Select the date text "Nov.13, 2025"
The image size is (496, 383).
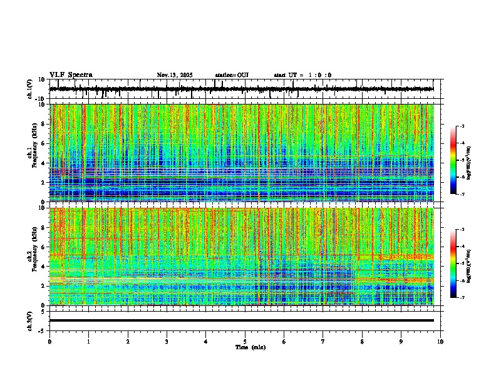point(175,75)
